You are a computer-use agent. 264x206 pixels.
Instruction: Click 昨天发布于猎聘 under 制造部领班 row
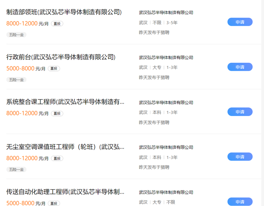pyautogui.click(x=154, y=33)
